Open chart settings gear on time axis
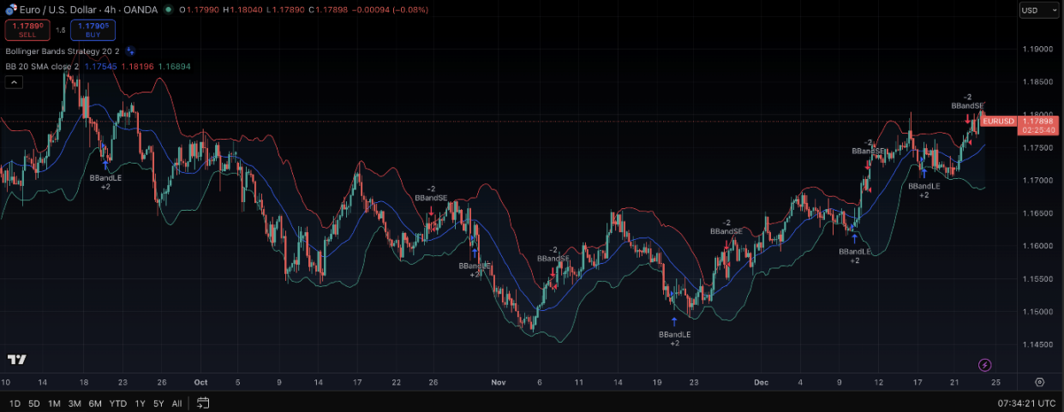The height and width of the screenshot is (412, 1064). [1039, 382]
